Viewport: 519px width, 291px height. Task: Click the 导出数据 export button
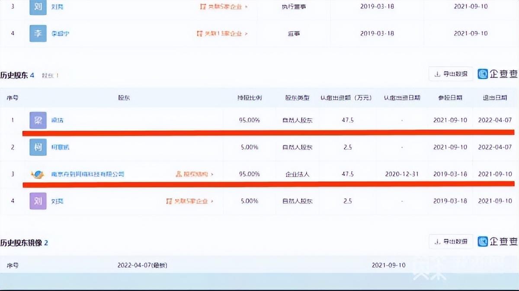coord(451,74)
